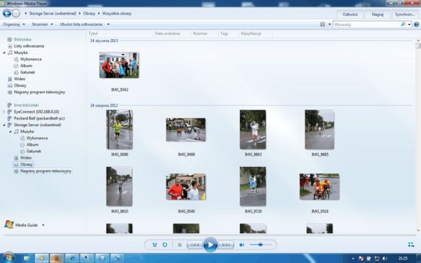Click the Wyszukaj search field
Viewport: 421px width, 263px height.
pyautogui.click(x=366, y=25)
